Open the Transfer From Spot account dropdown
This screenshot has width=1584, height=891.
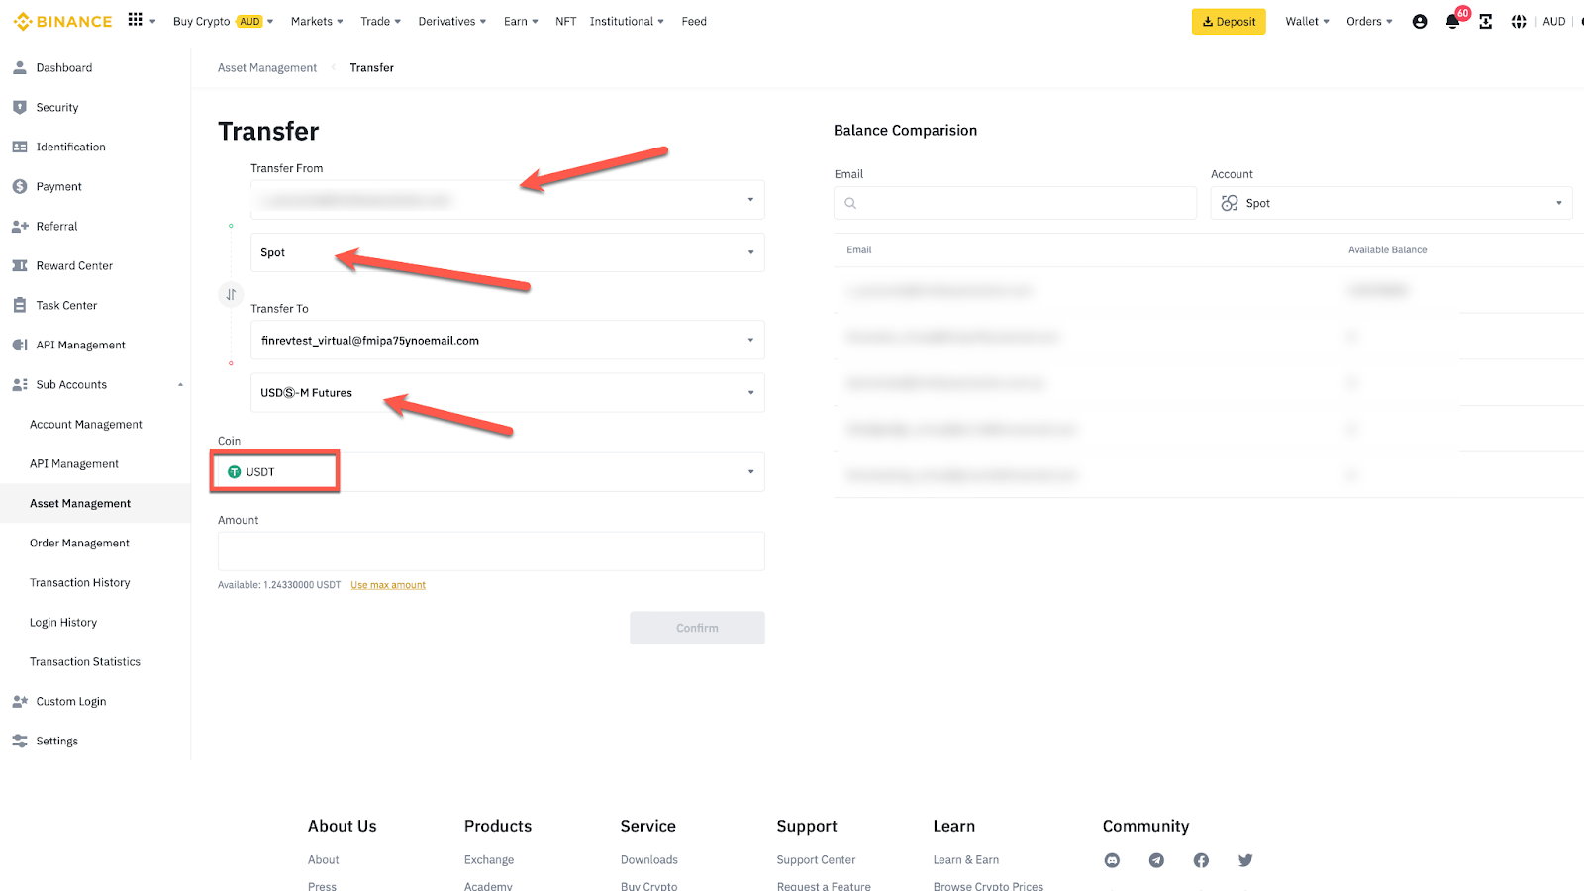pos(508,252)
